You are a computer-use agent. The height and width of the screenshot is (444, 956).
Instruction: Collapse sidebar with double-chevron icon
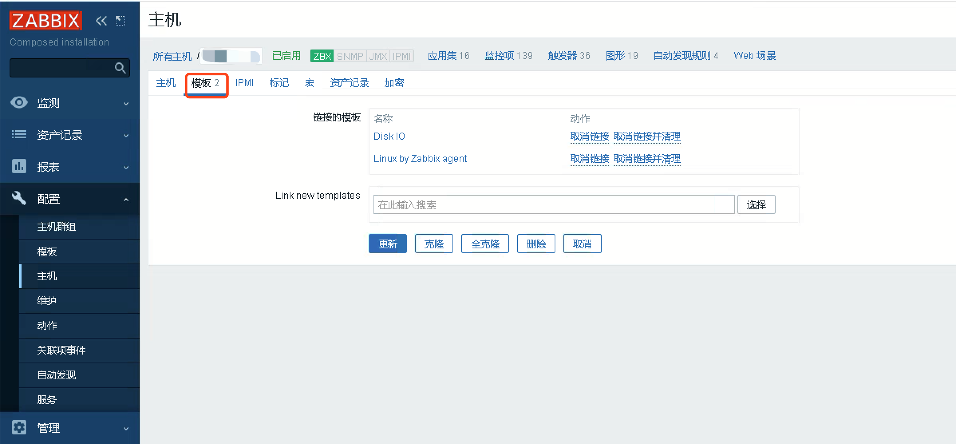click(x=101, y=20)
